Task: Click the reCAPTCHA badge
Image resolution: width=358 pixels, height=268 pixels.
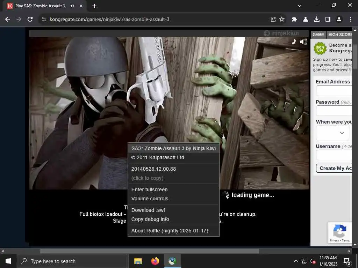Action: pos(340,233)
